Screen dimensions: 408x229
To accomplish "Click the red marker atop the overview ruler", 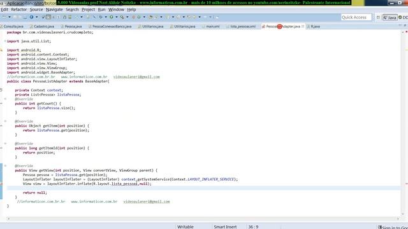I will [406, 32].
